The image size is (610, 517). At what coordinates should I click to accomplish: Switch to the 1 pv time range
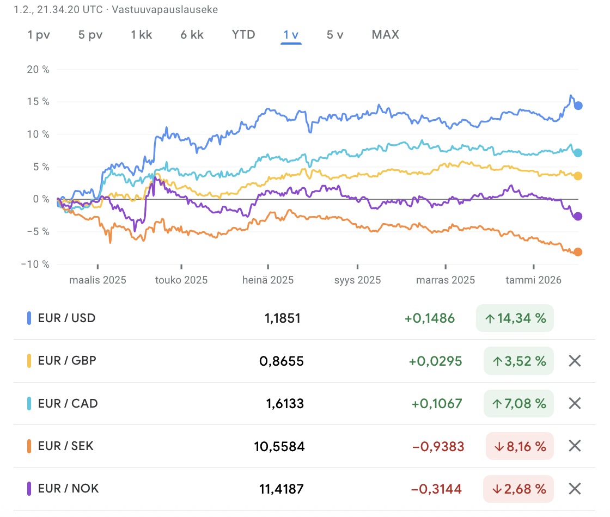39,35
